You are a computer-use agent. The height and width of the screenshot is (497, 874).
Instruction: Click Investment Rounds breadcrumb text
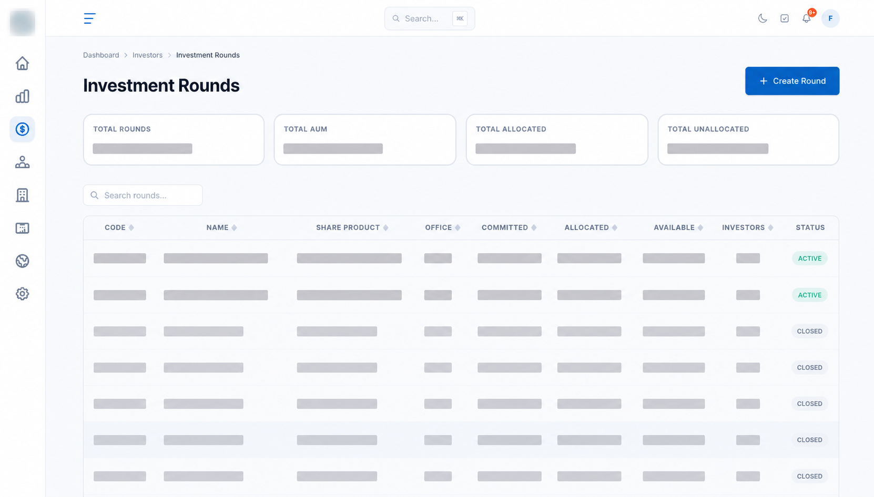208,55
